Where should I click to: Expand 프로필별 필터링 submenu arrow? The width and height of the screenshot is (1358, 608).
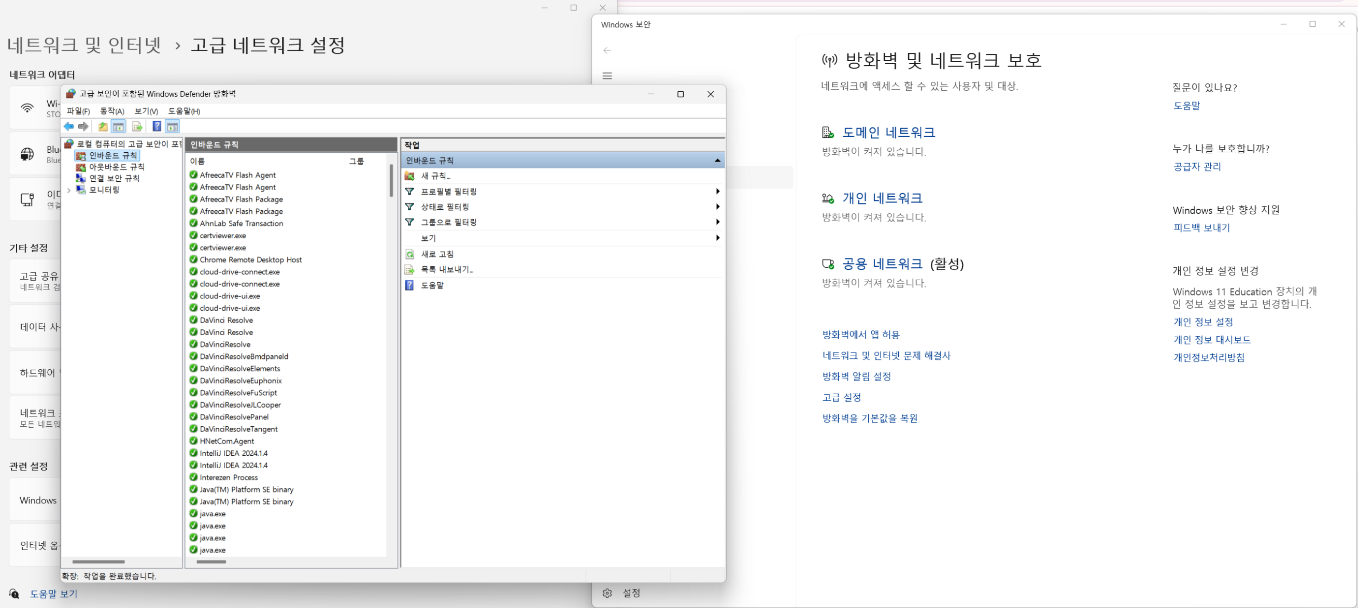click(x=717, y=192)
